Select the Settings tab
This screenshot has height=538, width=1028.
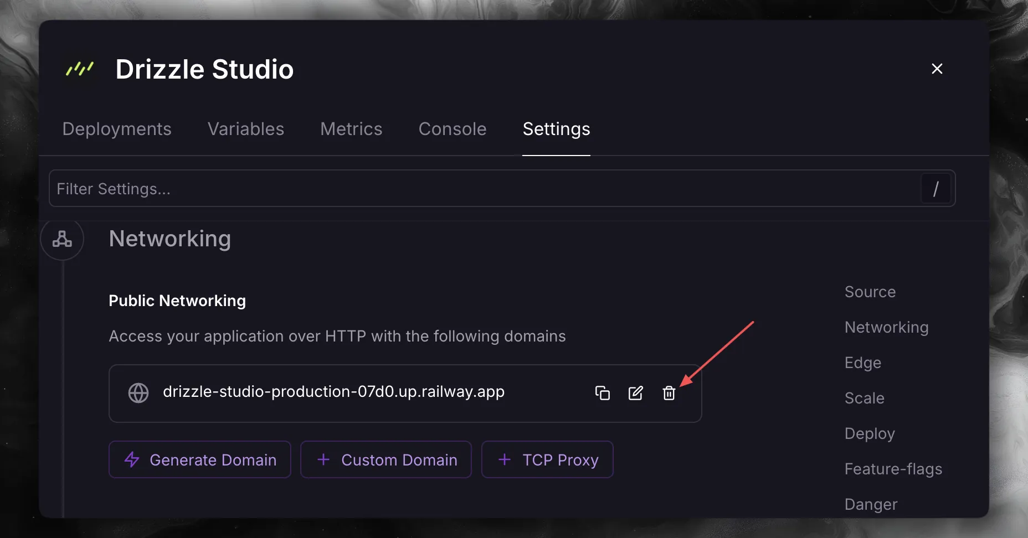[x=557, y=129]
